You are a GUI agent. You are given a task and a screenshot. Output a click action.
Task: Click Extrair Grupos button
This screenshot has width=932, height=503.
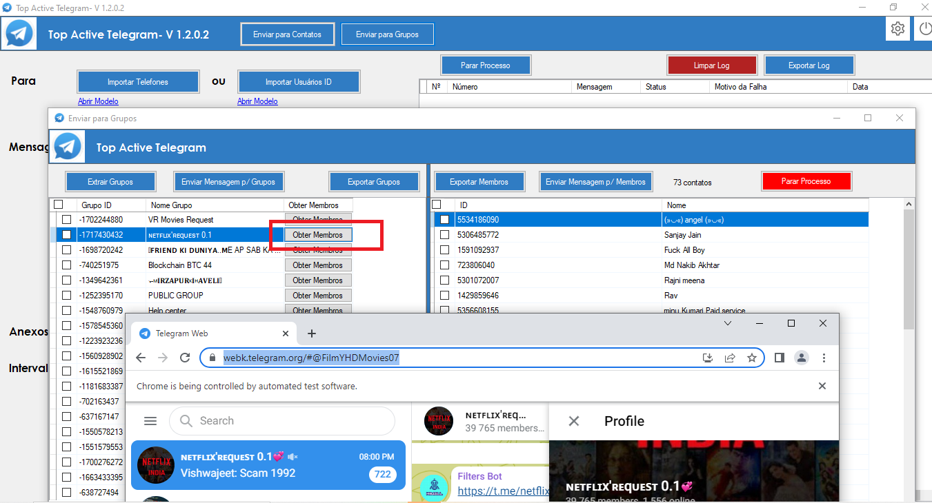(x=110, y=182)
